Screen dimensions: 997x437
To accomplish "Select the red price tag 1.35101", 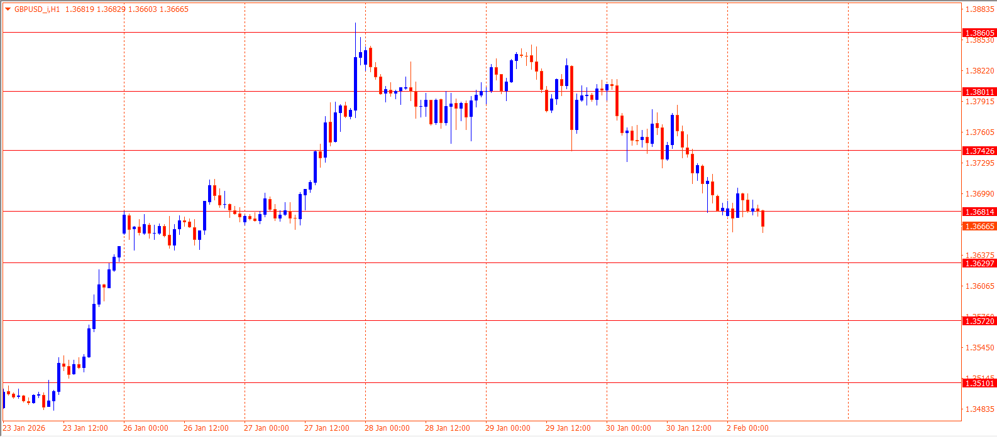I will pos(979,383).
